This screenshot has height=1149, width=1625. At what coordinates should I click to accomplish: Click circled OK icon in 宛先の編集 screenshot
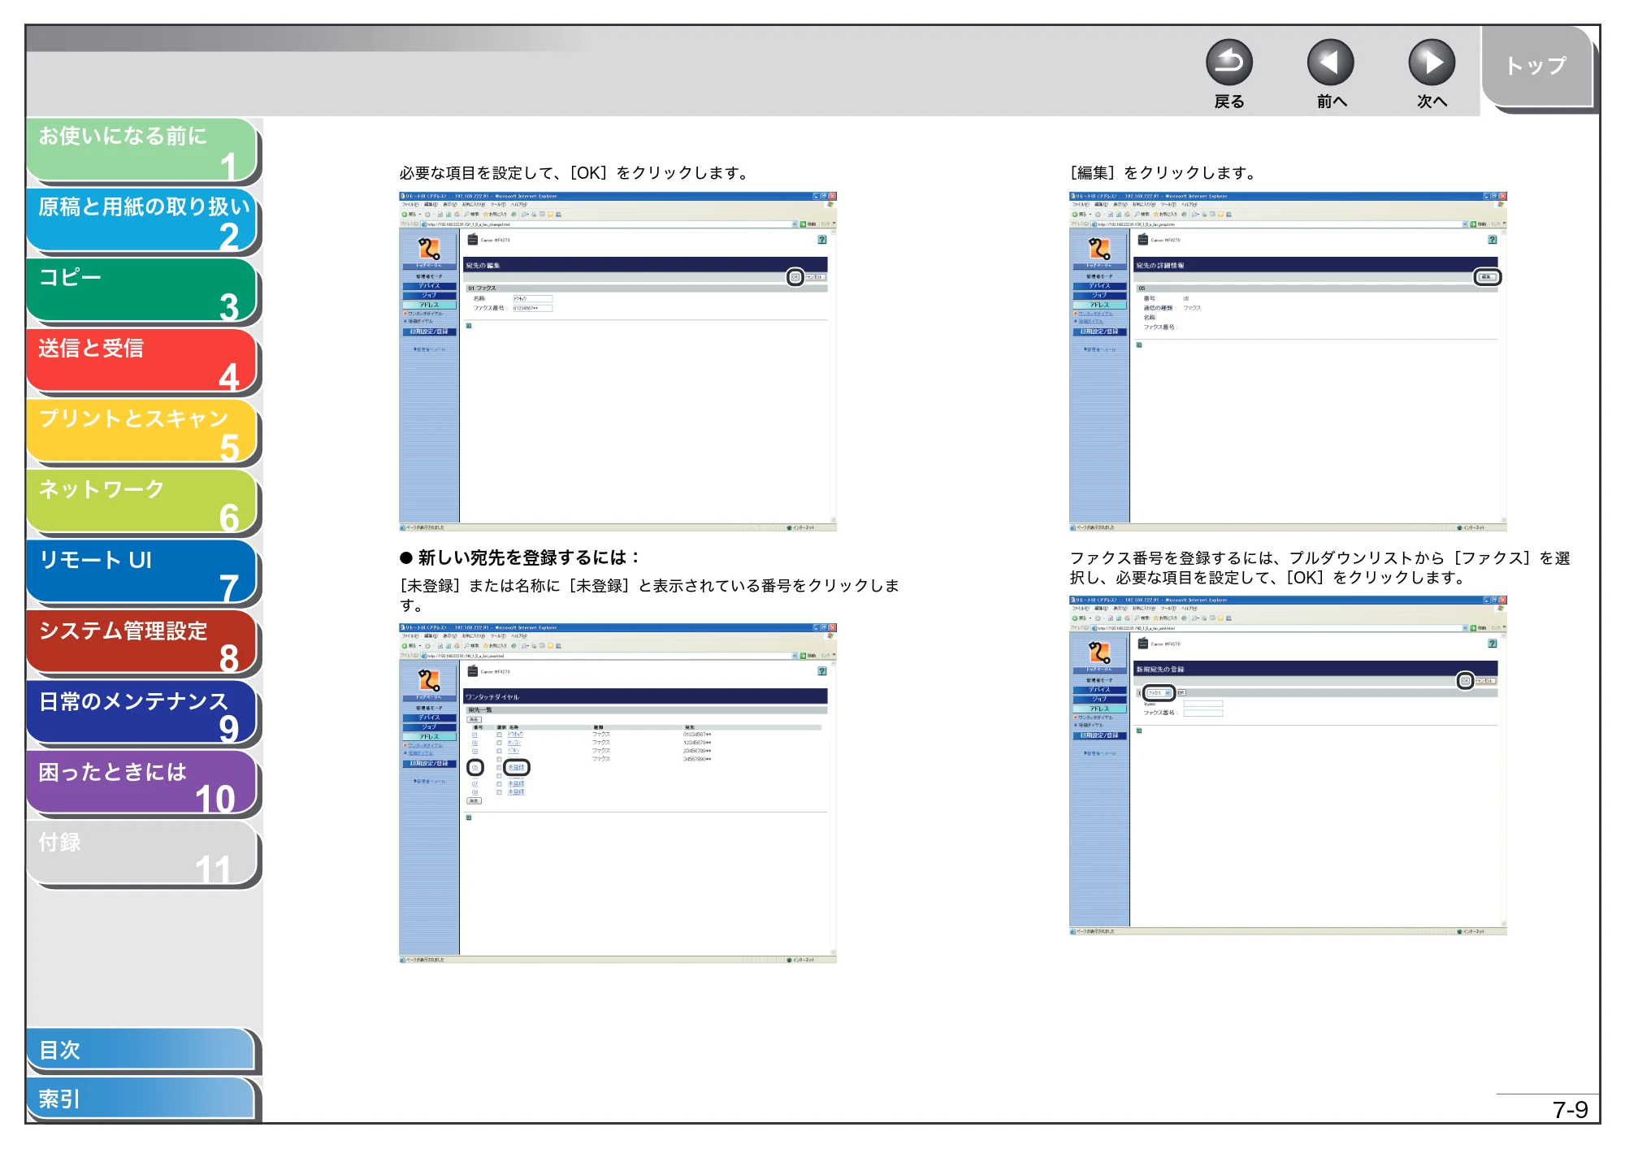click(x=795, y=277)
